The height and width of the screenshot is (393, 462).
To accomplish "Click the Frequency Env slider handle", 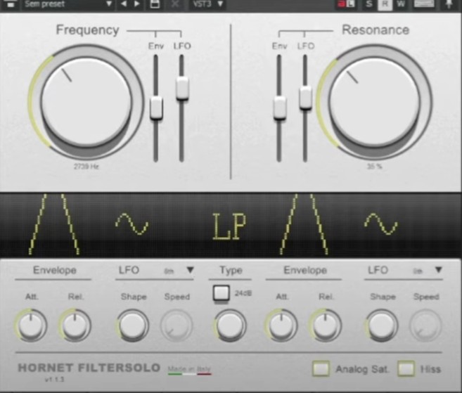I will pyautogui.click(x=156, y=108).
